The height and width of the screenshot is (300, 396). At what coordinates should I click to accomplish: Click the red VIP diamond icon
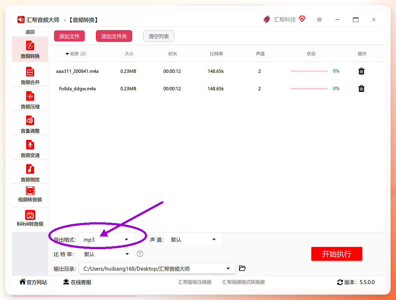(x=302, y=19)
